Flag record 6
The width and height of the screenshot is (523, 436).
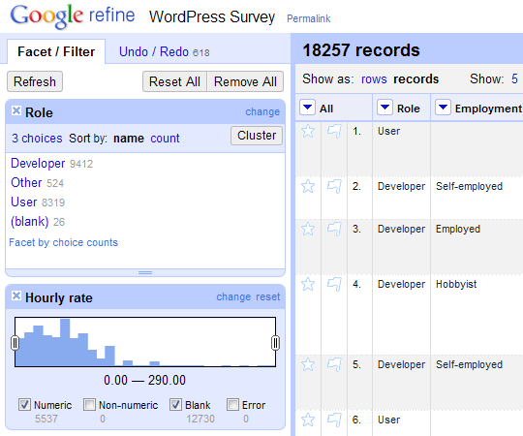pyautogui.click(x=334, y=420)
